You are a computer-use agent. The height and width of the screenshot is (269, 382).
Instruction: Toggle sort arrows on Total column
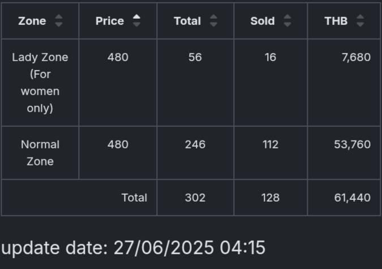point(214,21)
